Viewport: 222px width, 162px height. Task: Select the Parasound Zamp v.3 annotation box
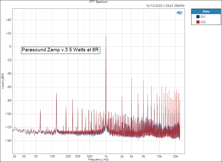[x=61, y=50]
